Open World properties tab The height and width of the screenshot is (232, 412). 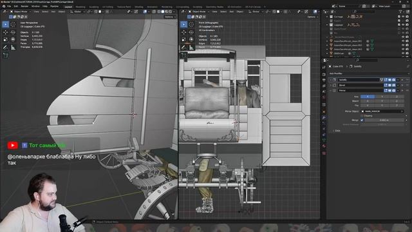[324, 97]
